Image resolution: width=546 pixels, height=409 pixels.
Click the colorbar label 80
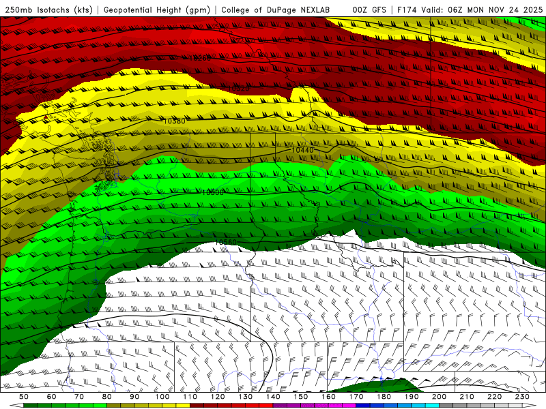107,397
